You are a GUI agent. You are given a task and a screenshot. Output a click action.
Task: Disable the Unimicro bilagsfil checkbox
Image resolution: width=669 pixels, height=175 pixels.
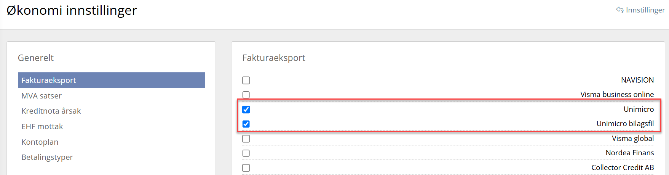pos(246,124)
